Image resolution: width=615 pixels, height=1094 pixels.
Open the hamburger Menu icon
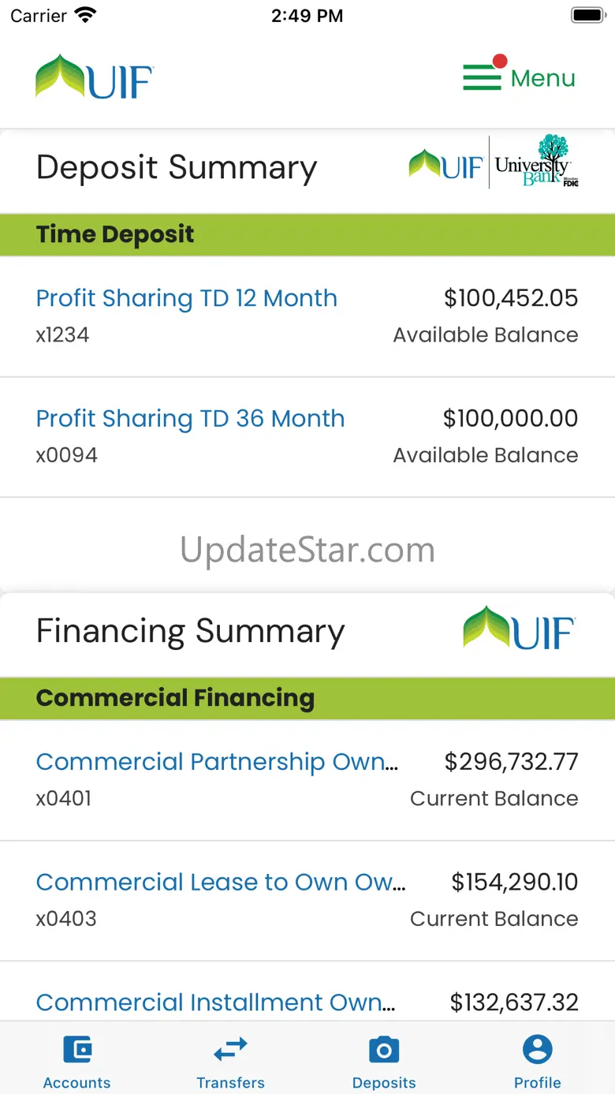pos(482,77)
